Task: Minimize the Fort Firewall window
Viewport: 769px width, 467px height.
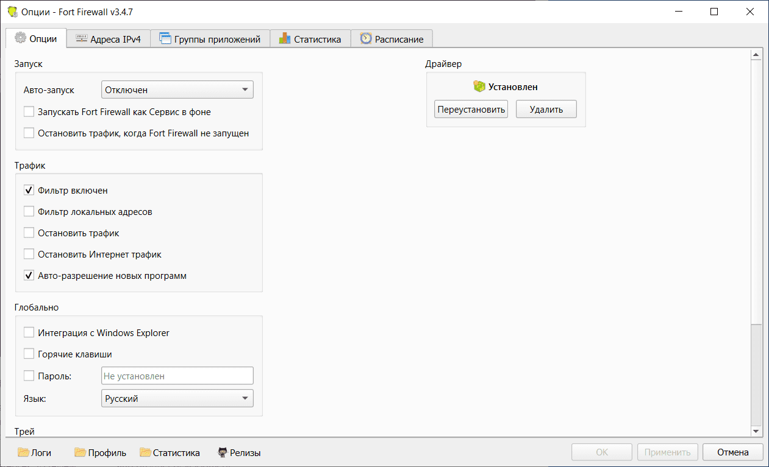Action: coord(679,12)
